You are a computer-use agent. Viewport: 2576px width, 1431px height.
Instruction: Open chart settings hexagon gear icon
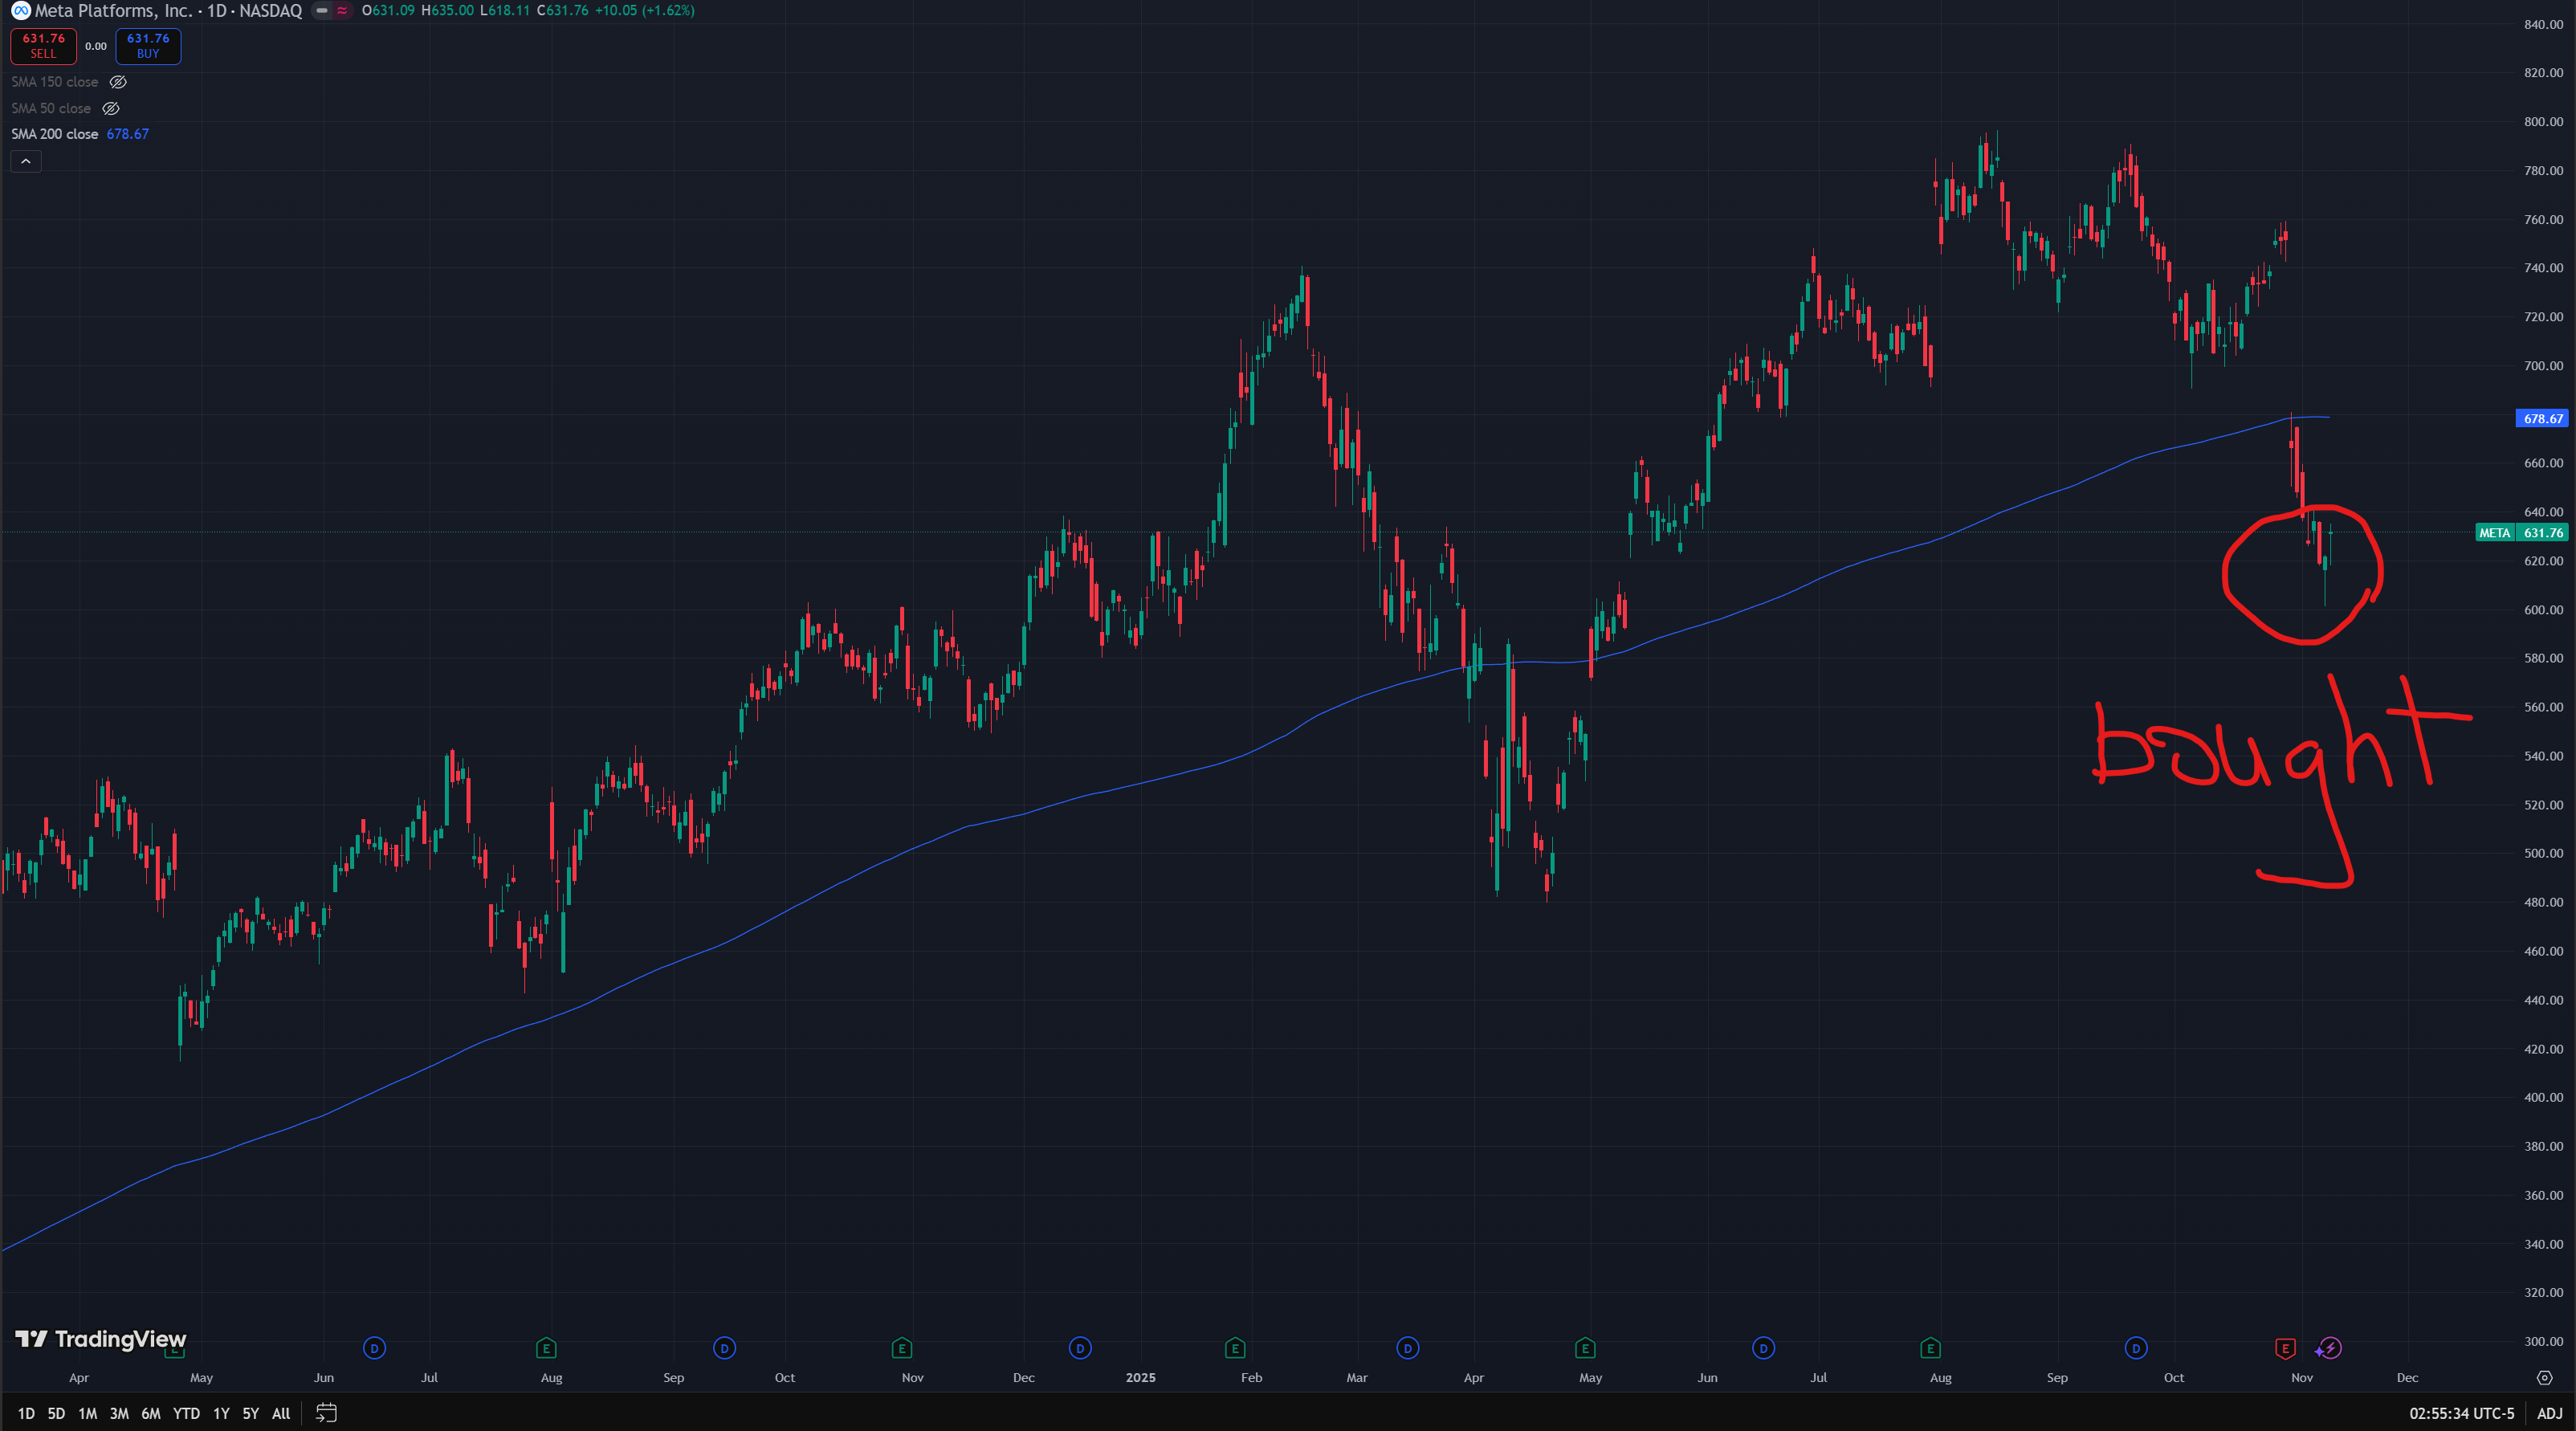click(x=2544, y=1378)
